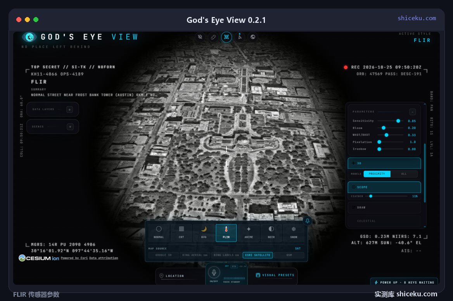Click the MGRS coordinates readout
Screen dimensions: 453x301
click(63, 244)
